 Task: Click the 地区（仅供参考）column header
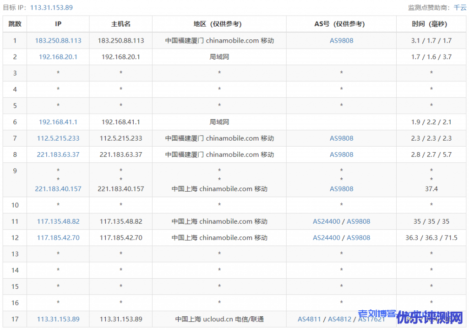click(x=219, y=24)
